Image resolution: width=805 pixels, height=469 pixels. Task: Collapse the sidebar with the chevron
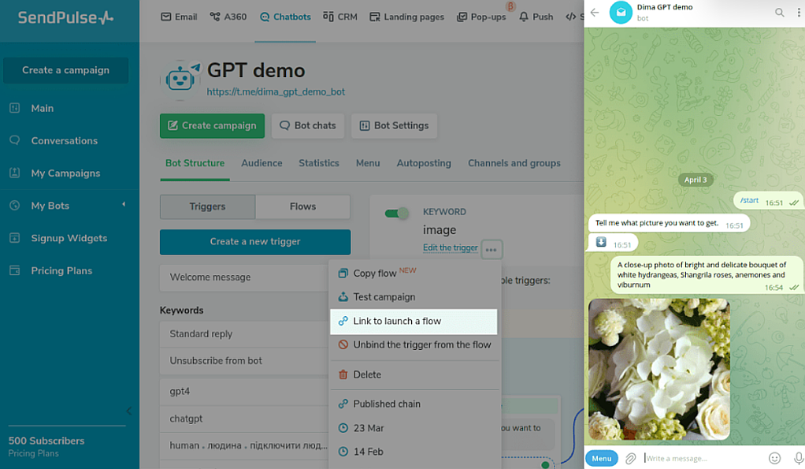pos(129,411)
